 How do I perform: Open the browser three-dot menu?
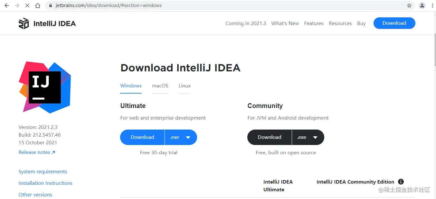(432, 5)
